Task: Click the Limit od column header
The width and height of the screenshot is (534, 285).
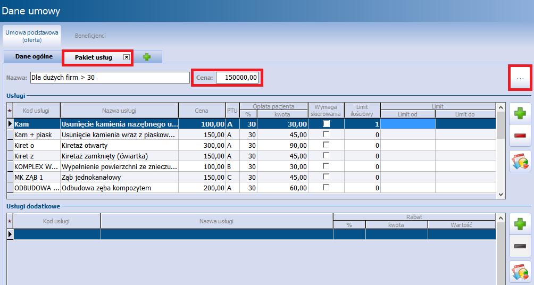Action: 408,114
